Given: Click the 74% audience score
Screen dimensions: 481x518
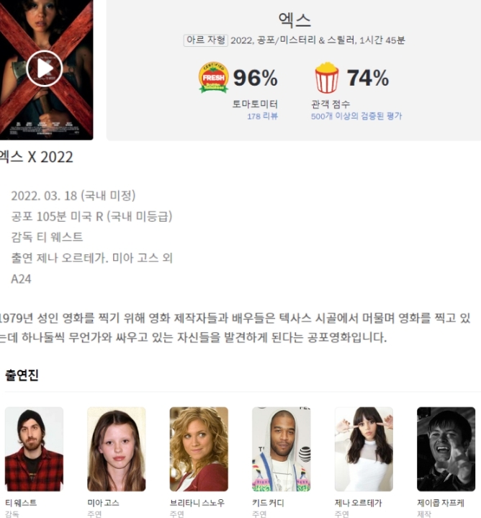Looking at the screenshot, I should (368, 78).
